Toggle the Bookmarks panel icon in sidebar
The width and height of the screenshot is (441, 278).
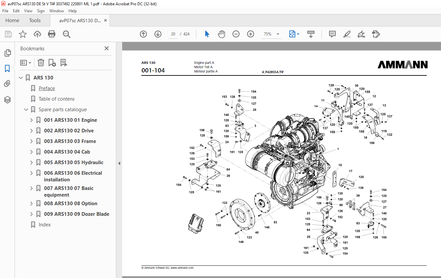point(7,69)
